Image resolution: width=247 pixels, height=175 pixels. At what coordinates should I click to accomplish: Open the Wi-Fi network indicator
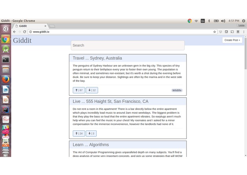click(196, 21)
